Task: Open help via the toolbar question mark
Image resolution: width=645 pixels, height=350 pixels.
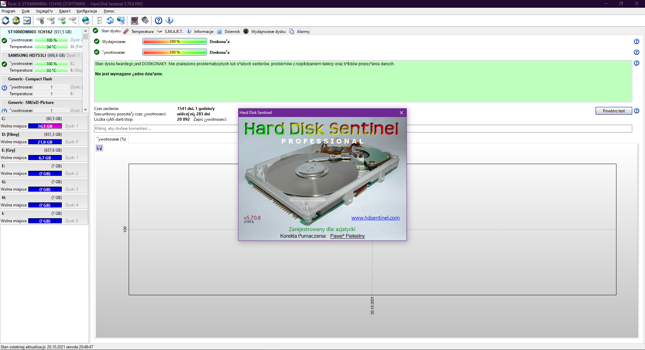Action: click(159, 21)
